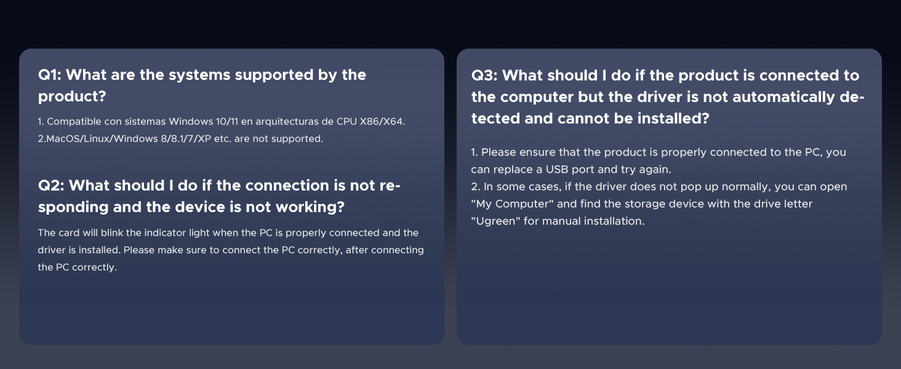Click the empty area of the left FAQ card
Screen dimensions: 901x369
click(231, 311)
